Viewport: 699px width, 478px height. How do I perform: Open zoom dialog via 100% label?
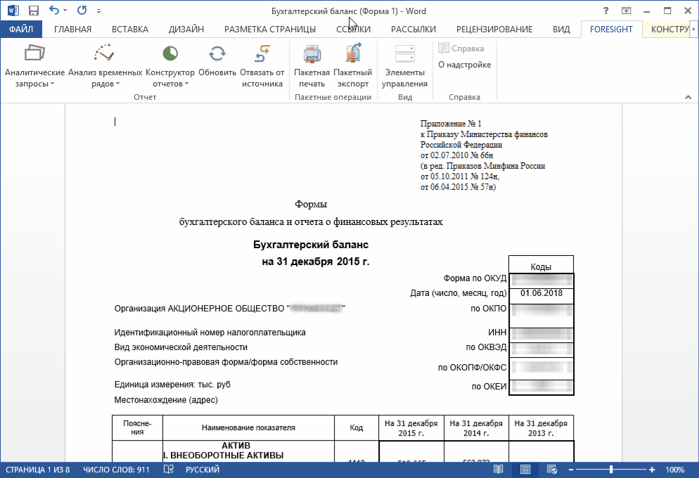(674, 470)
